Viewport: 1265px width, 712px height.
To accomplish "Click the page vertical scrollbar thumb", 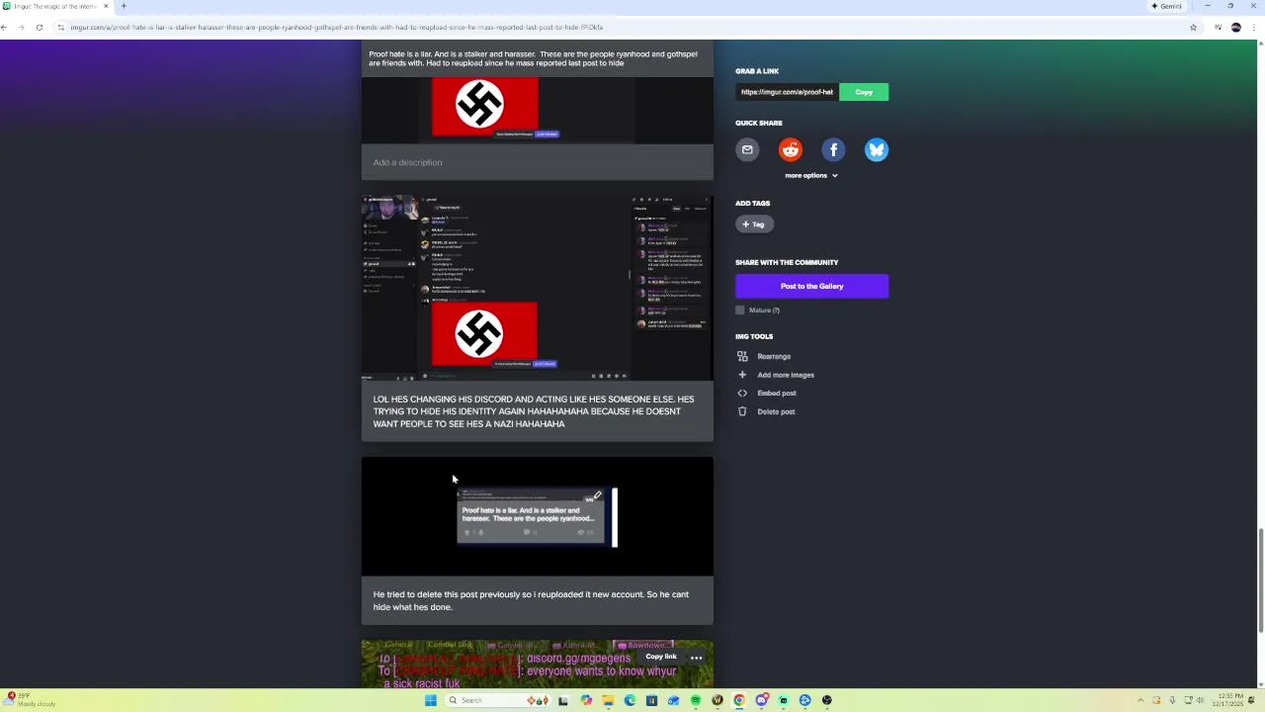I will coord(1260,581).
